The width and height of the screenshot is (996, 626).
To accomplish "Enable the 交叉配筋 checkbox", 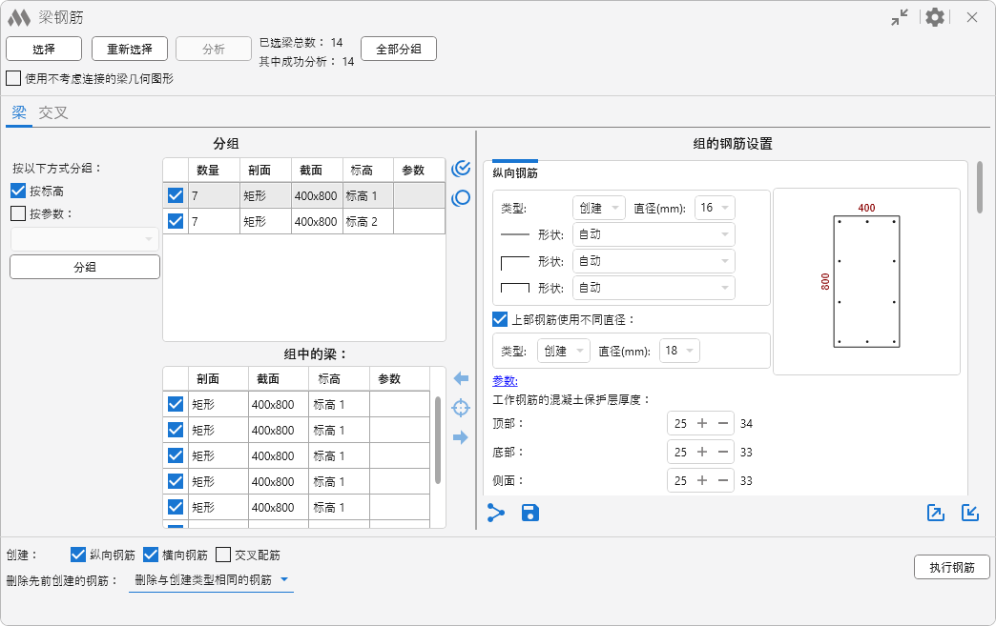I will [x=223, y=555].
